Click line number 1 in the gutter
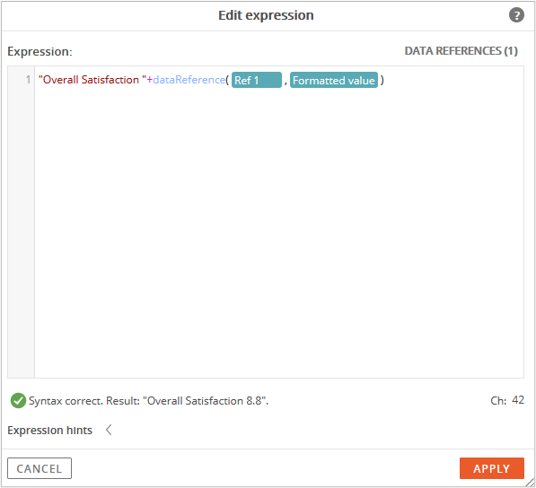 (x=28, y=80)
